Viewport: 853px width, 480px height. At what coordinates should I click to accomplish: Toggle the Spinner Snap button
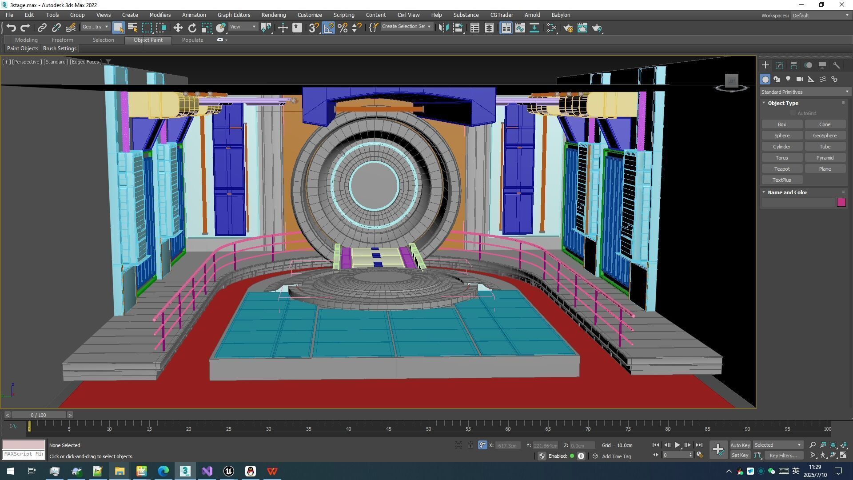pyautogui.click(x=357, y=28)
